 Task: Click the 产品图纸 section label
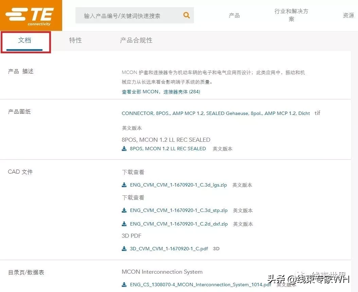[19, 112]
